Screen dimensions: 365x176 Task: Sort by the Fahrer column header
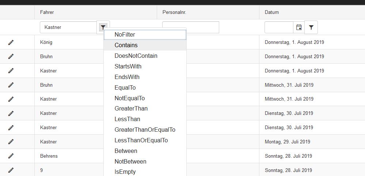pyautogui.click(x=47, y=12)
